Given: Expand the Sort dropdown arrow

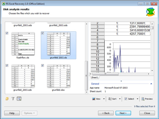Looking at the screenshot, I should point(120,99).
